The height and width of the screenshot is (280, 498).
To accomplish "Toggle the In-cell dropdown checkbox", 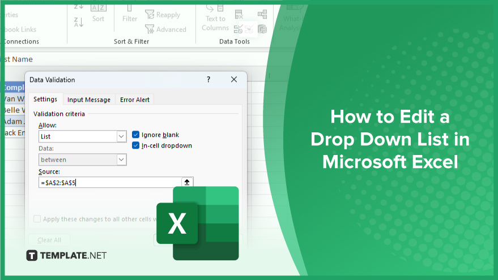I will 135,145.
